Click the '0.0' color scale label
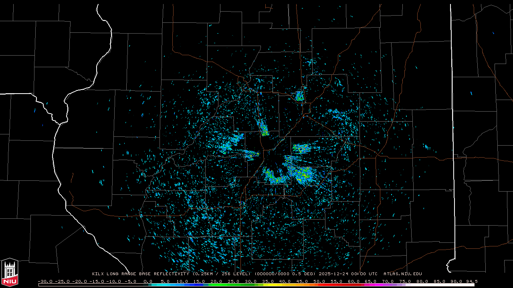The width and height of the screenshot is (513, 288). pos(148,281)
